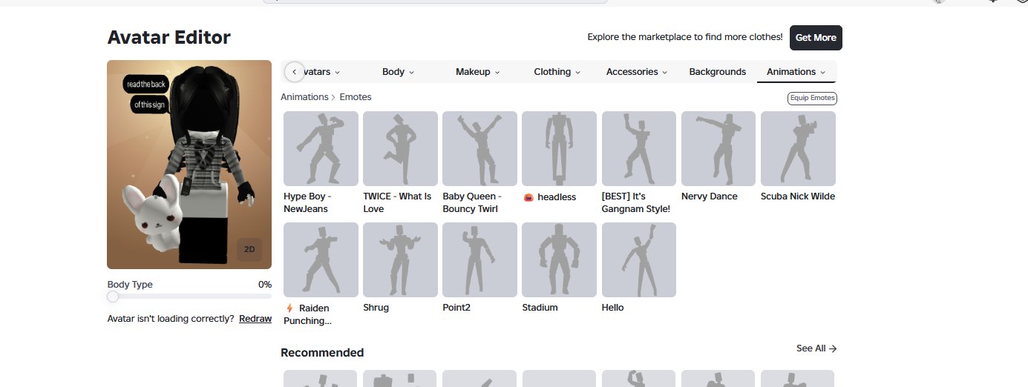
Task: Click the Point2 emote icon
Action: (479, 259)
